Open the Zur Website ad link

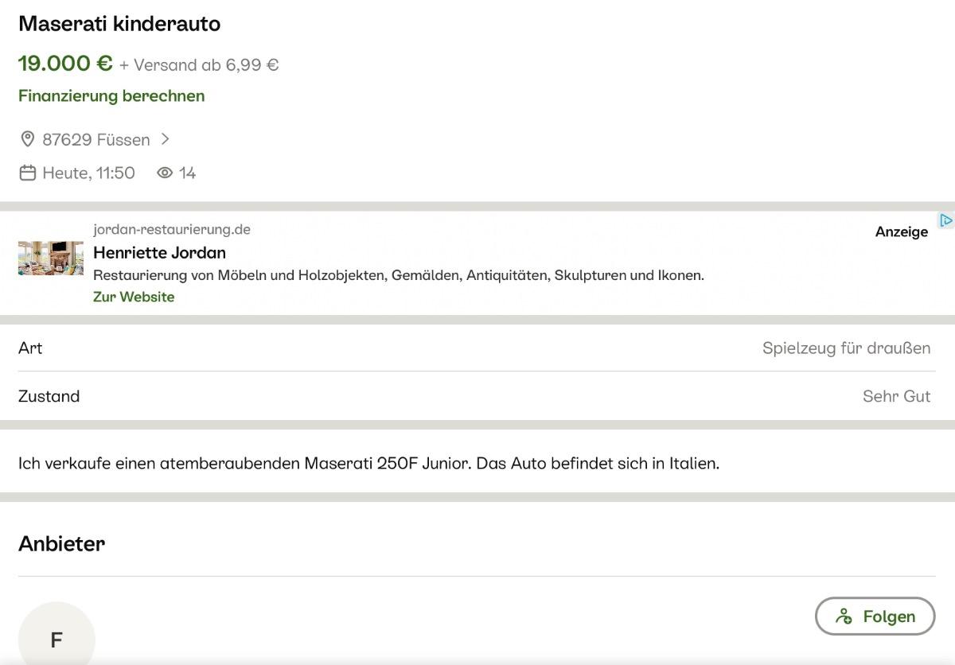click(134, 297)
